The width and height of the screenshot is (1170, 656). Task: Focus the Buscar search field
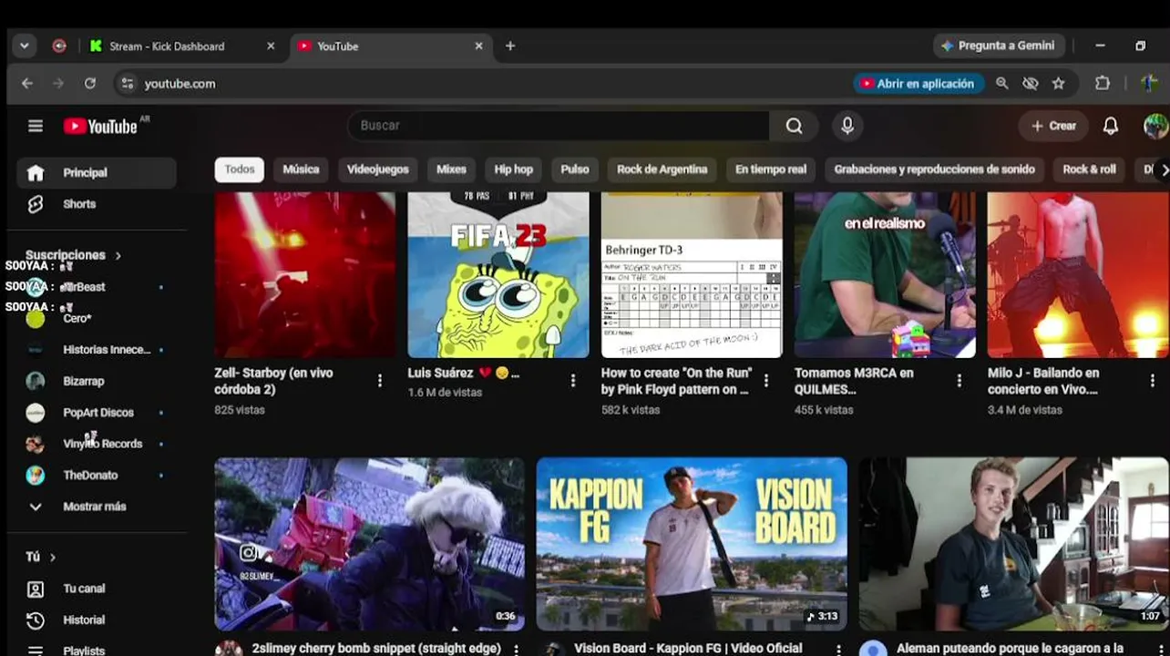pos(558,126)
